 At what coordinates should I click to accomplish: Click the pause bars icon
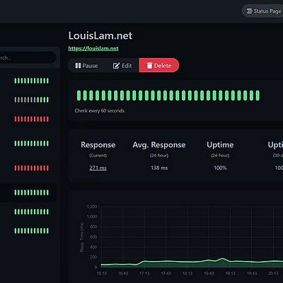click(78, 66)
